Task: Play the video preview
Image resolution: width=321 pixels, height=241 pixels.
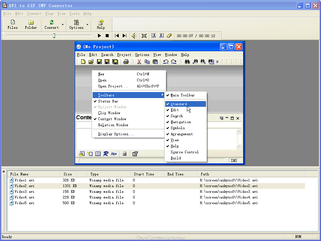Action: coord(99,36)
